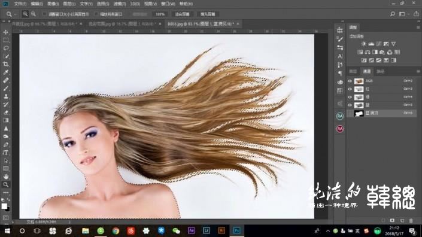422x237 pixels.
Task: Add a Curves adjustment
Action: point(379,44)
